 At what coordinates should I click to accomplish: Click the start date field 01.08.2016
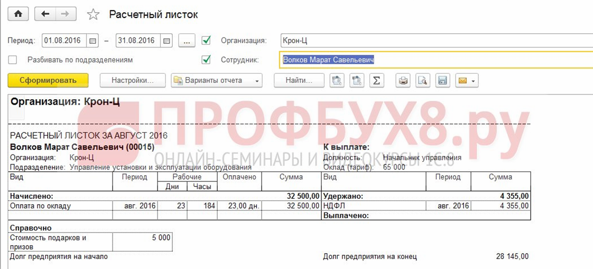point(64,41)
